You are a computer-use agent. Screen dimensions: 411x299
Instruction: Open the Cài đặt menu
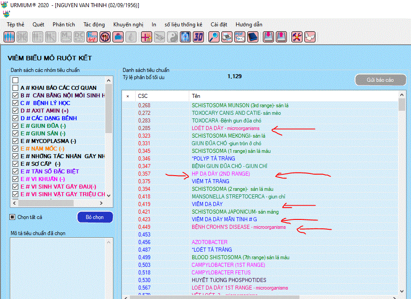tap(219, 25)
